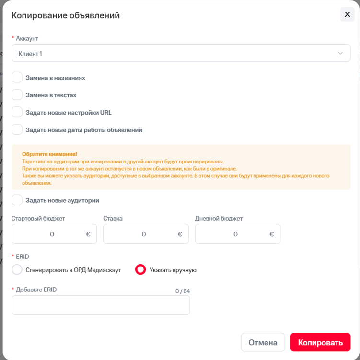Check Задать новые настройки URL
Screen dimensions: 360x360
click(17, 112)
